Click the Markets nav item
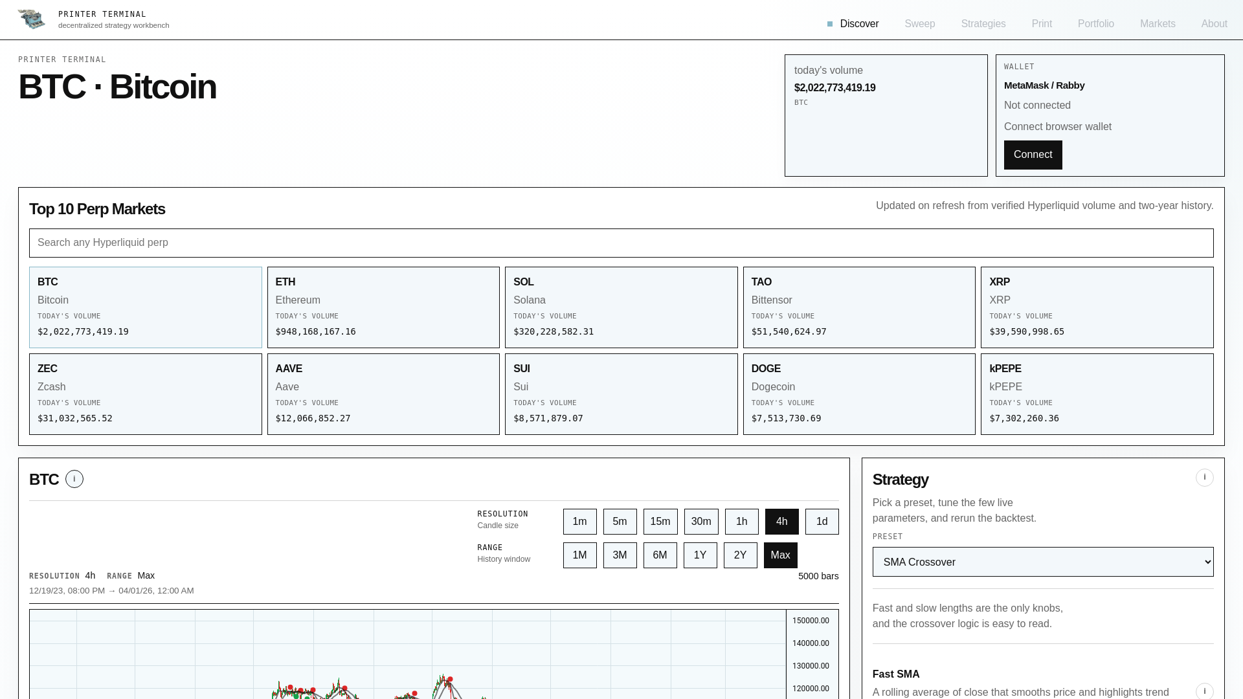This screenshot has width=1243, height=699. (x=1157, y=24)
